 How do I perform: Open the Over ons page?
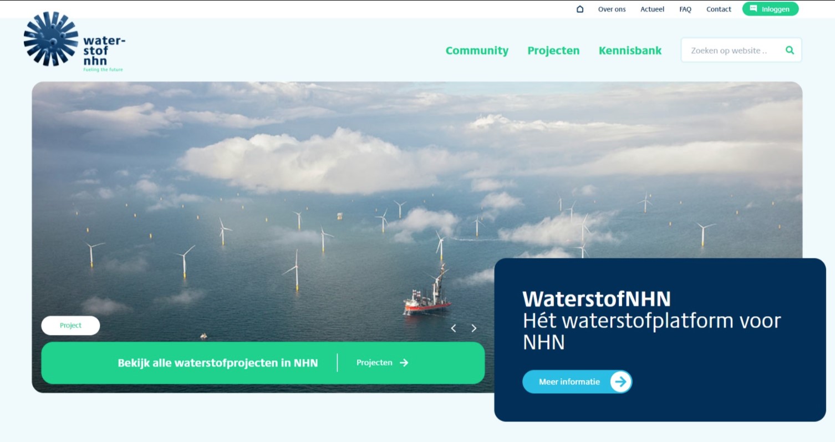[612, 9]
